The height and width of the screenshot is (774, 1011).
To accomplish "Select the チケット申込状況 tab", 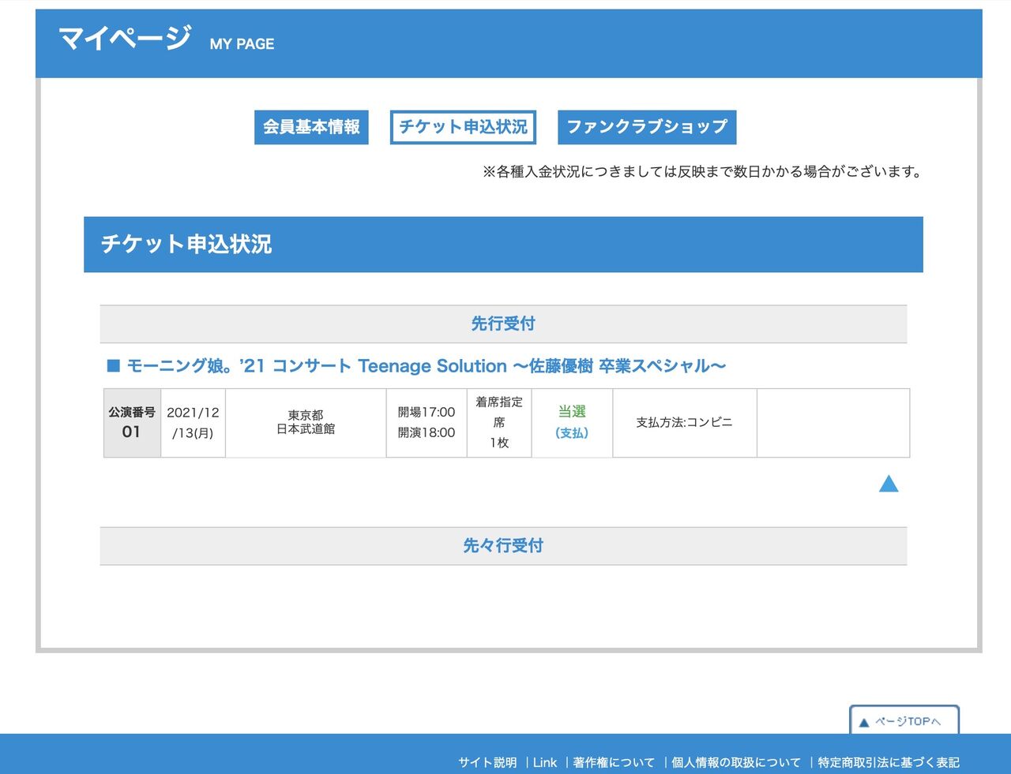I will click(x=463, y=127).
